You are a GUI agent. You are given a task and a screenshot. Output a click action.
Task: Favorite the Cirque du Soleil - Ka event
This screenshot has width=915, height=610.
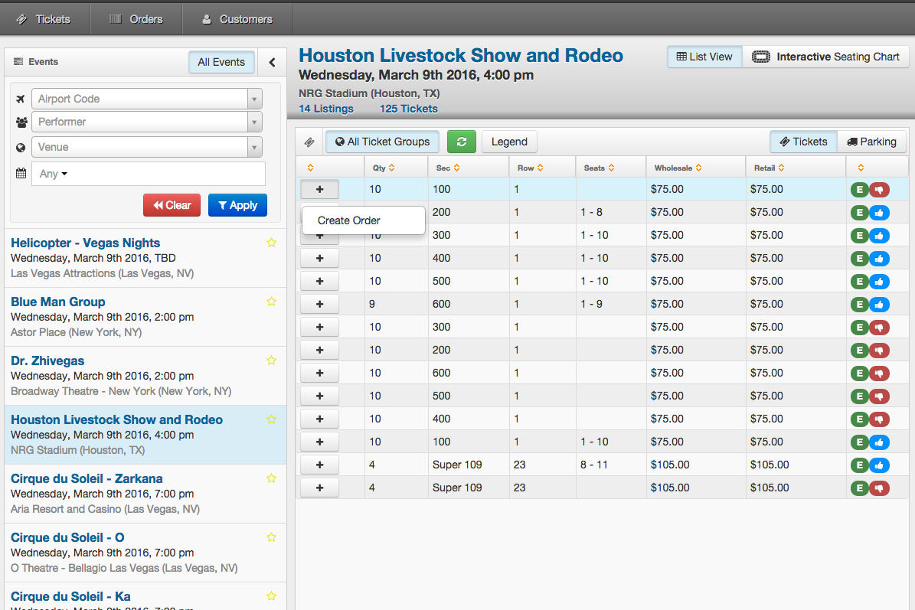point(271,596)
